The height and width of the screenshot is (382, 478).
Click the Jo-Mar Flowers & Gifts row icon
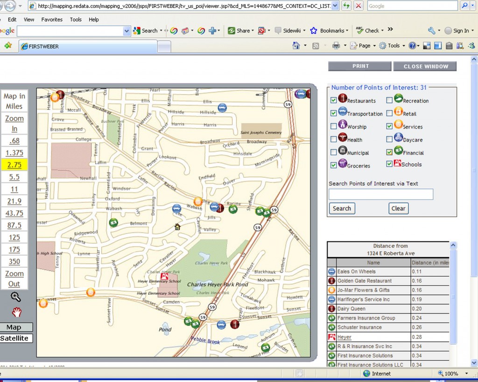tap(331, 290)
